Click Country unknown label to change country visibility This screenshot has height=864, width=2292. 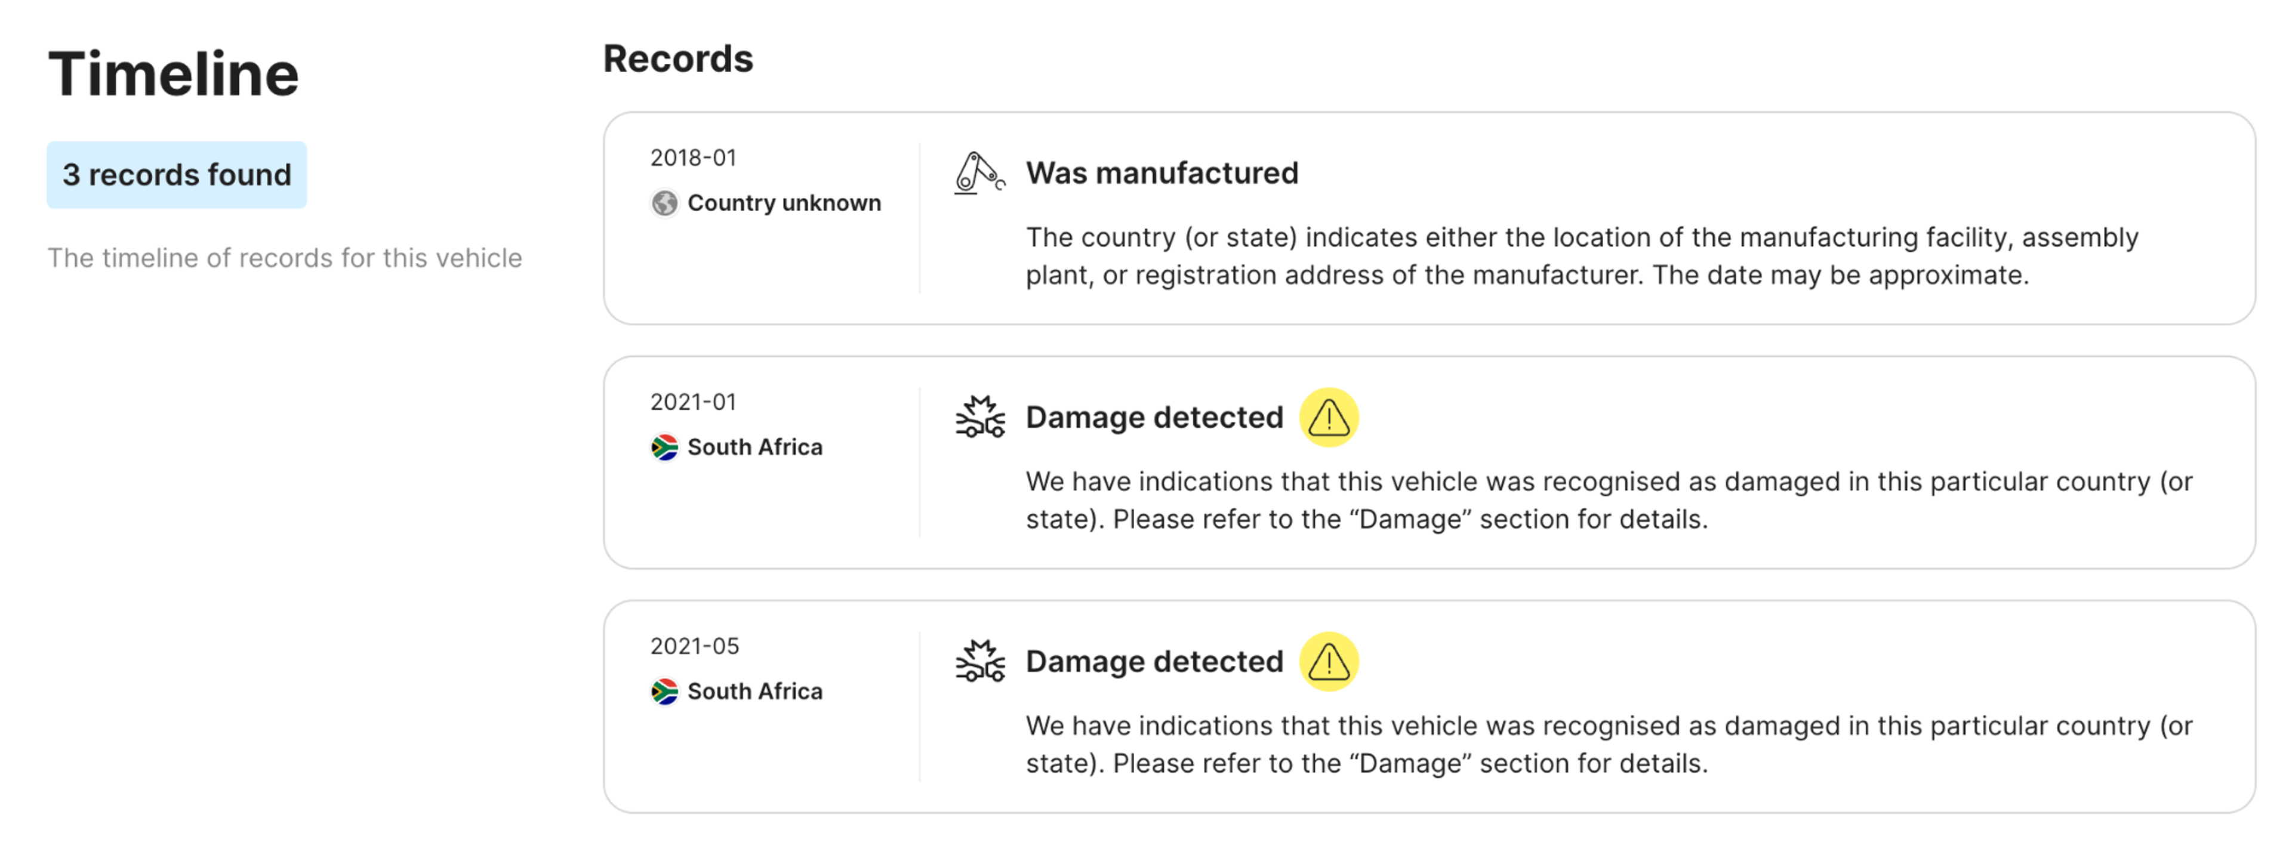tap(784, 203)
